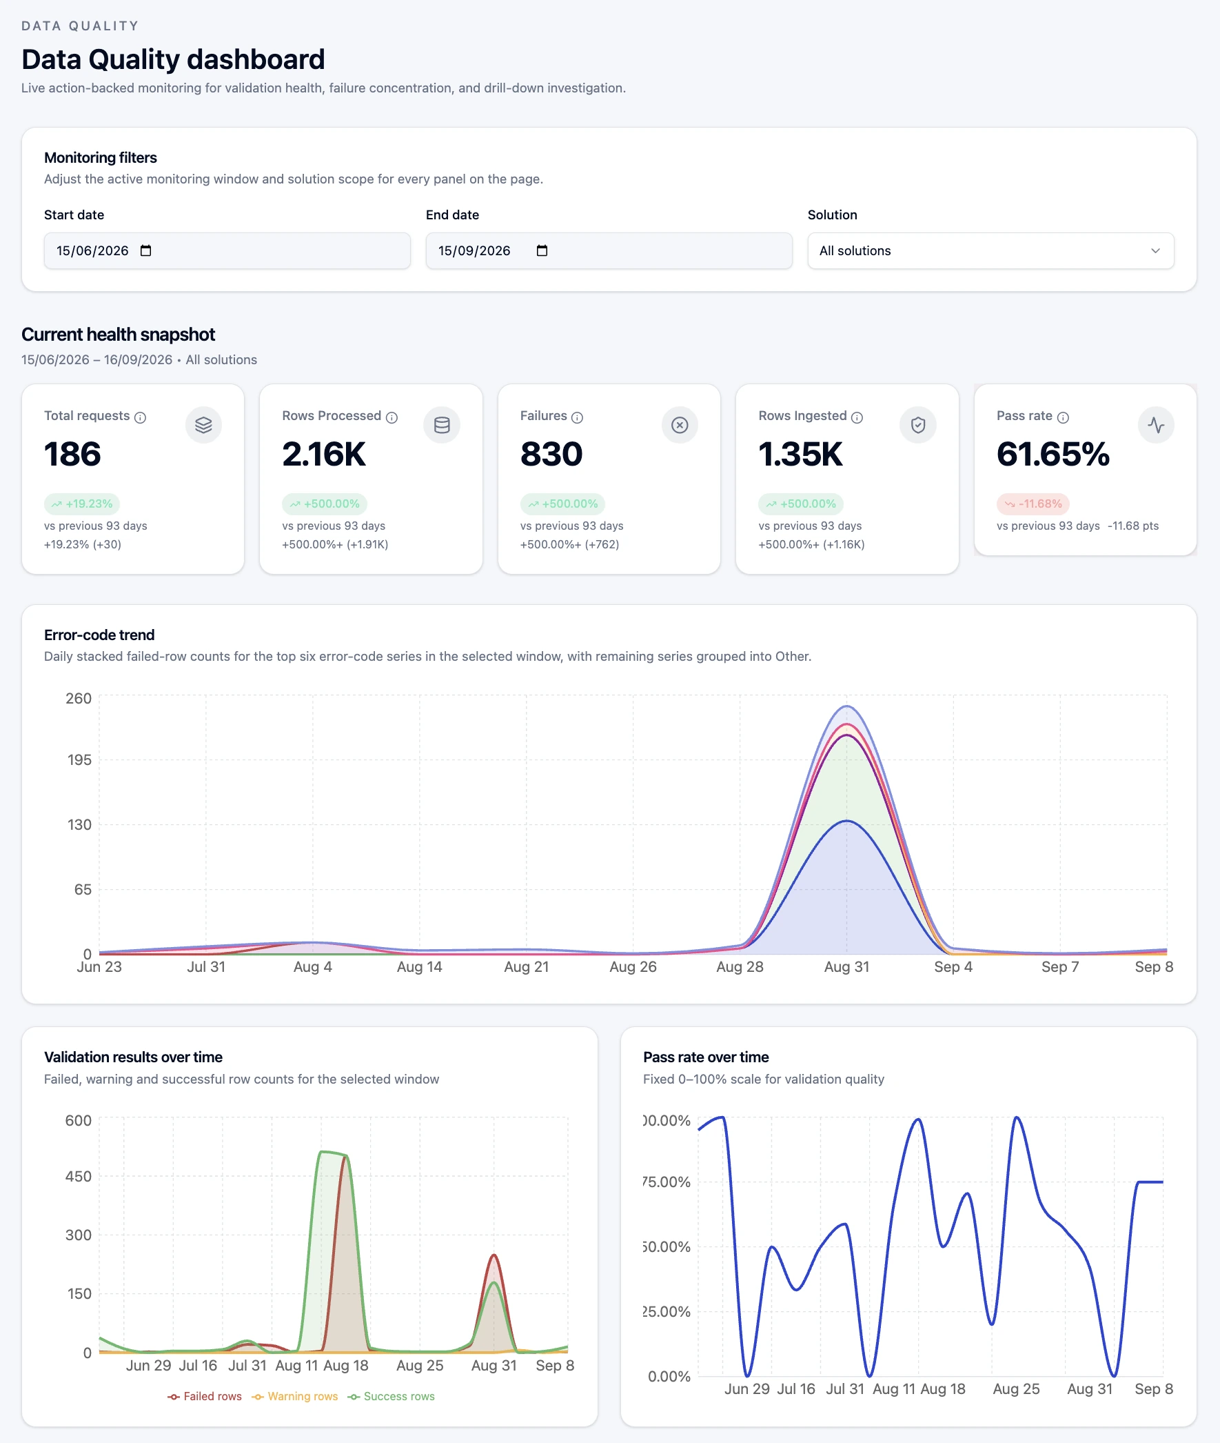Click the activity pulse icon on Pass rate card
Screen dimensions: 1220x1443
1156,425
